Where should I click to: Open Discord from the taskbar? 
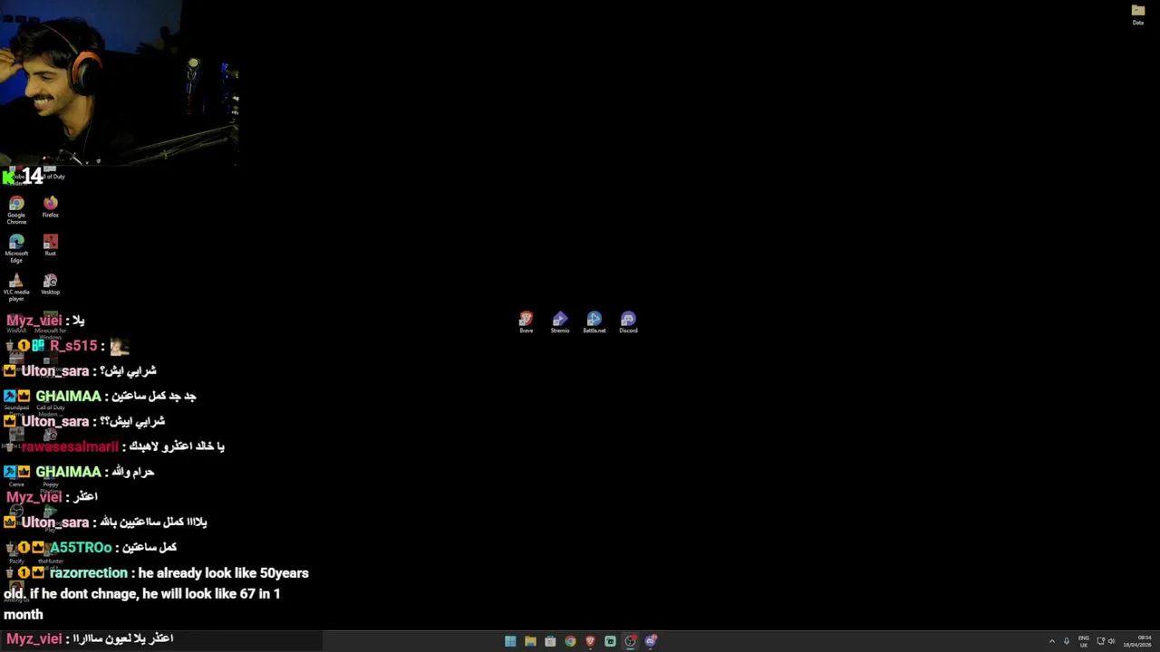click(650, 641)
